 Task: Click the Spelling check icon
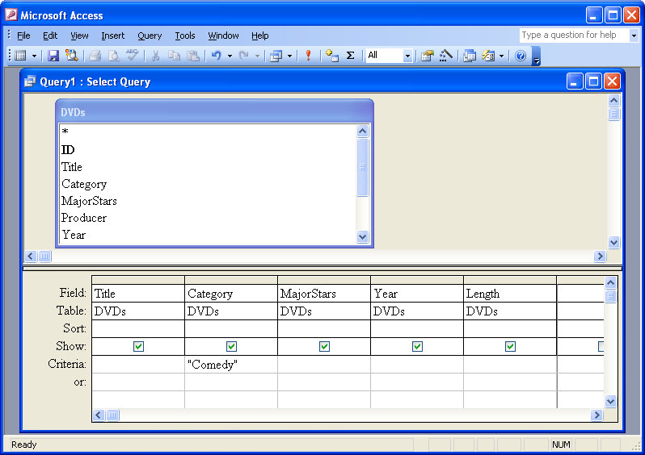click(132, 56)
